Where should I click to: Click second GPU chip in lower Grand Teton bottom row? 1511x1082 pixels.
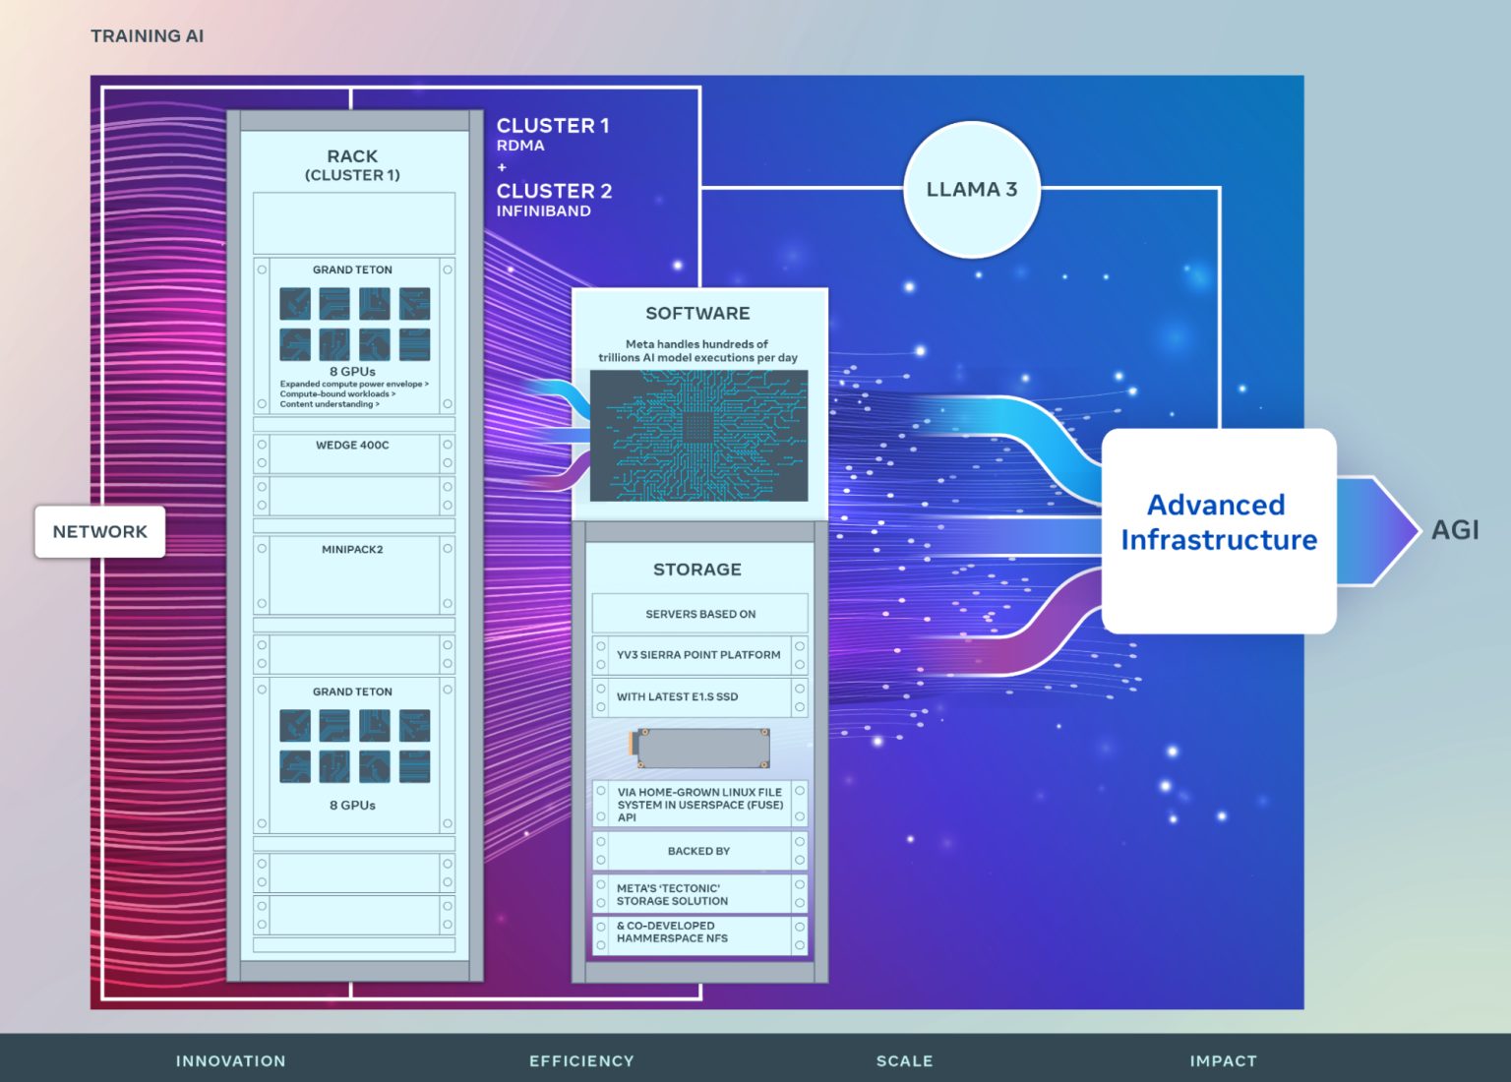point(334,766)
